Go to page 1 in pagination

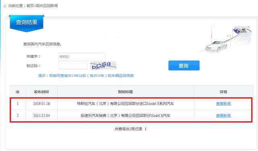coord(146,129)
